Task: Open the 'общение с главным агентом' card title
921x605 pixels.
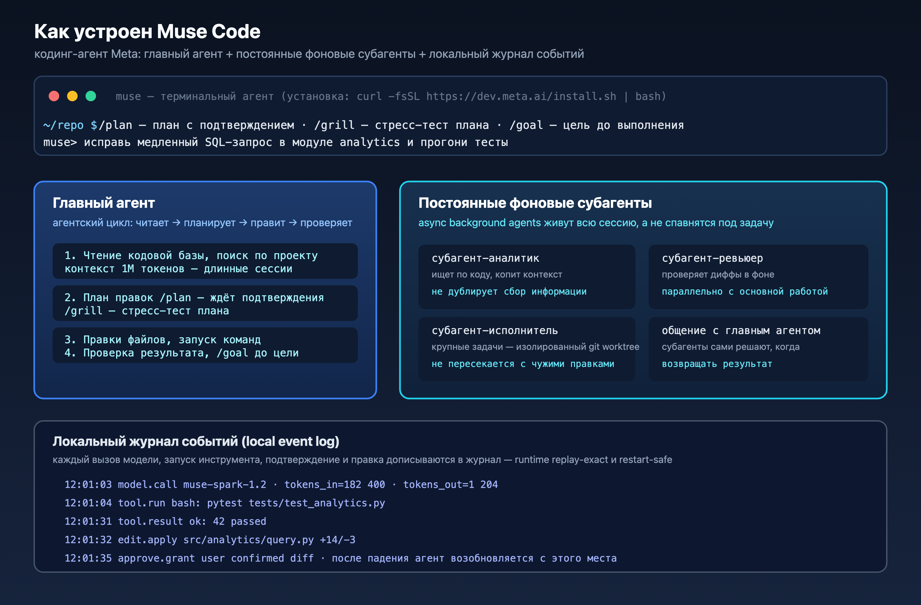Action: (741, 330)
